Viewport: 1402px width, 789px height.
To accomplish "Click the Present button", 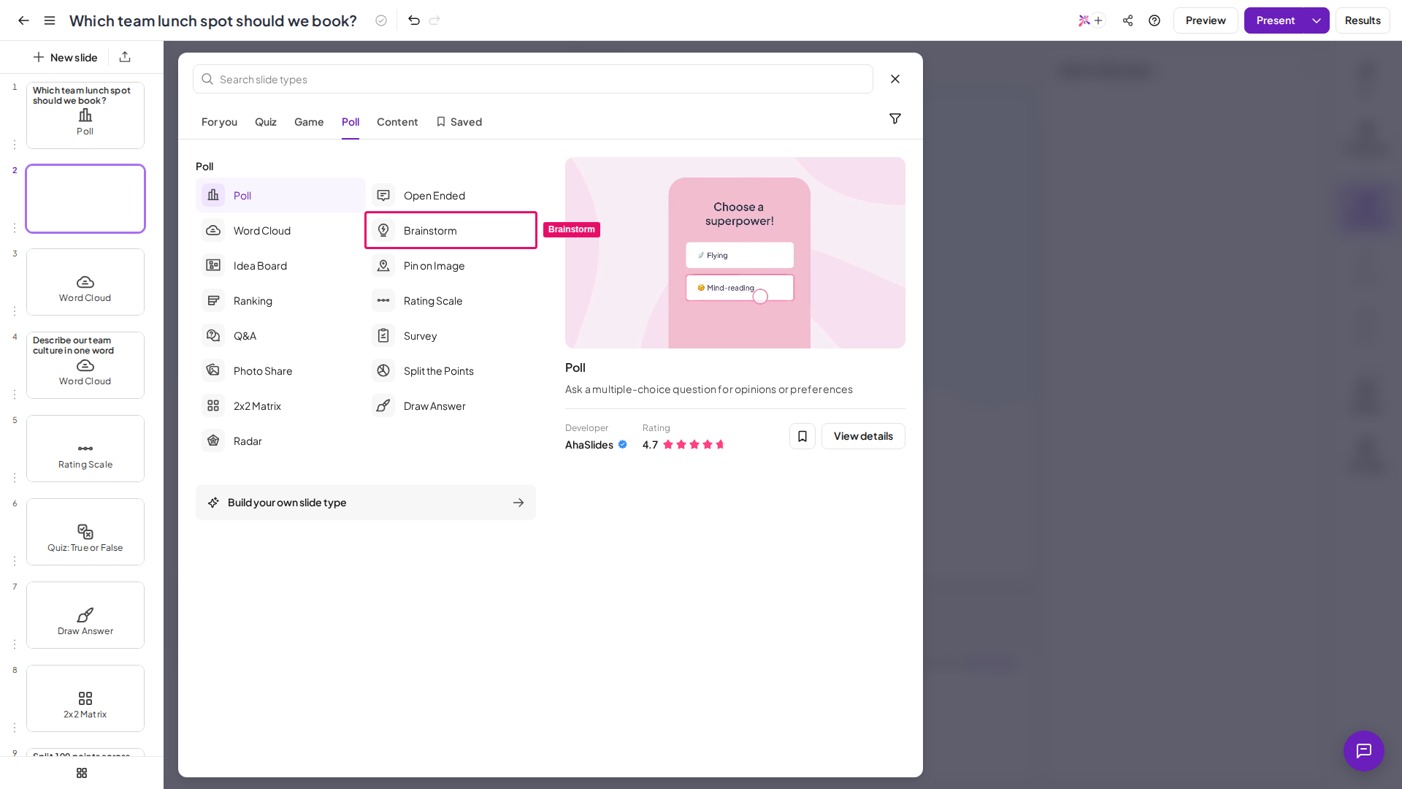I will tap(1275, 20).
